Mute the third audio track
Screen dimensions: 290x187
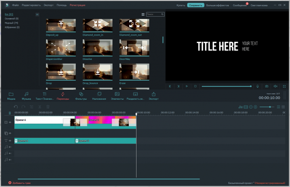pos(10,160)
